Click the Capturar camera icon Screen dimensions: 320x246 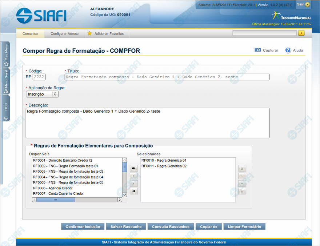tap(257, 50)
